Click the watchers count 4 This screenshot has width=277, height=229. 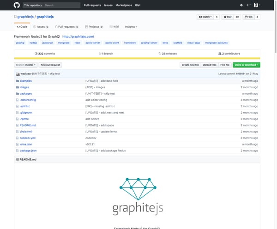tap(217, 17)
